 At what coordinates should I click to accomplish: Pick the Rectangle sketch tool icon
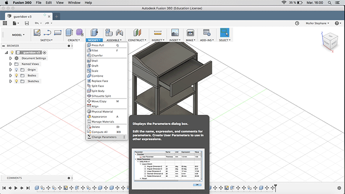58,32
